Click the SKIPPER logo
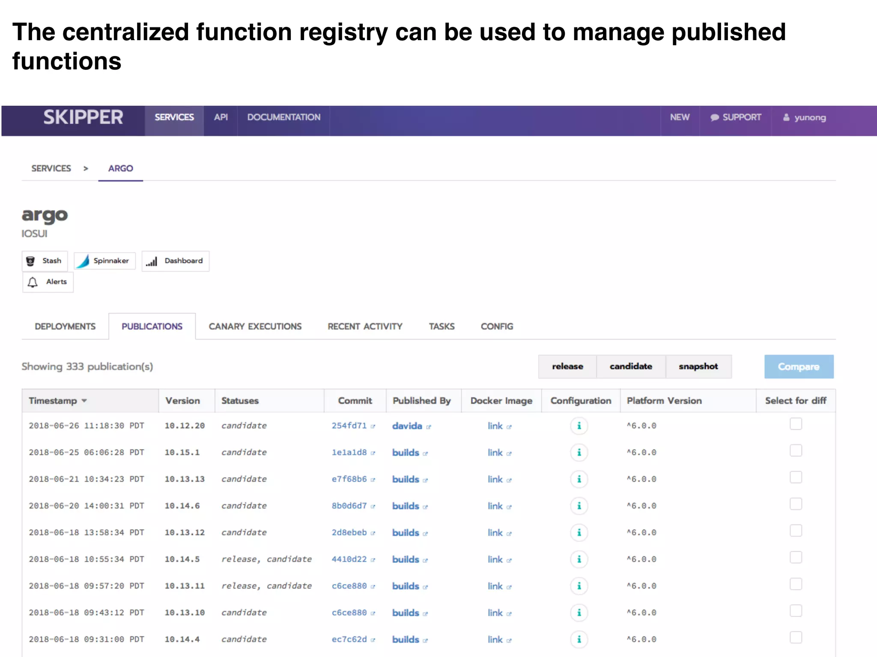The width and height of the screenshot is (877, 657). [x=83, y=118]
